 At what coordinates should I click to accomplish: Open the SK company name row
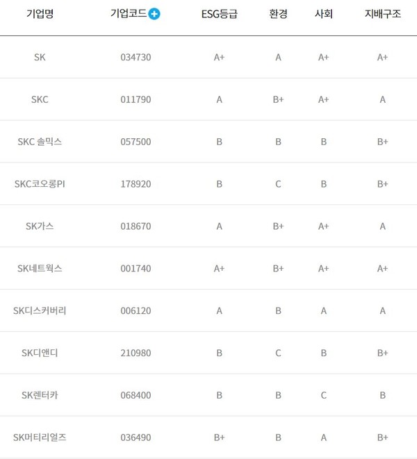coord(40,57)
